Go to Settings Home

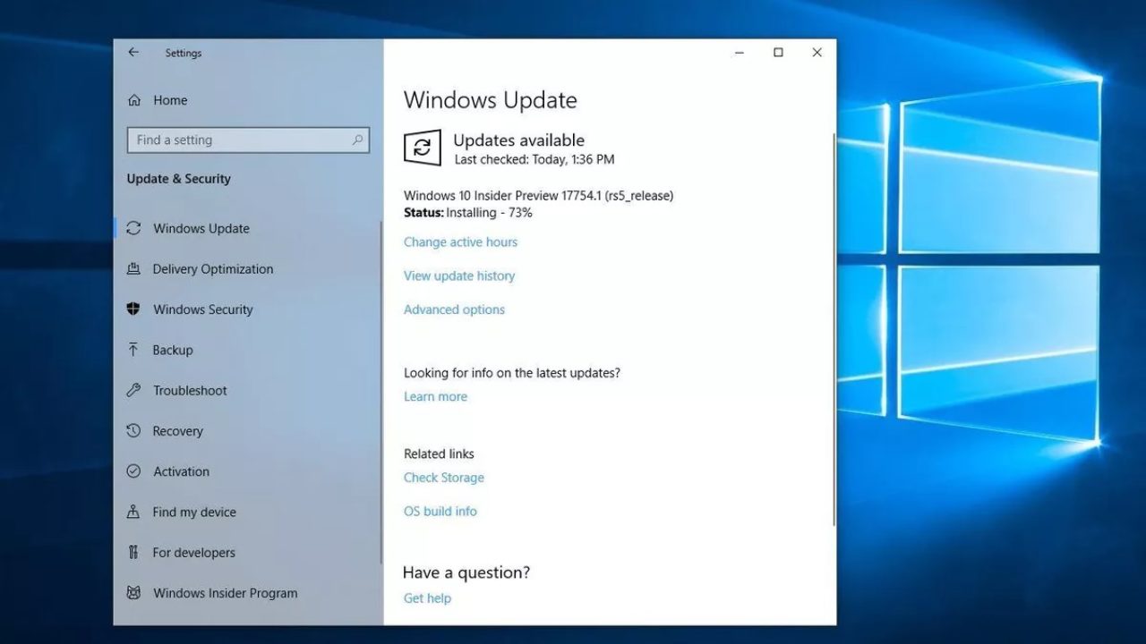[x=170, y=100]
